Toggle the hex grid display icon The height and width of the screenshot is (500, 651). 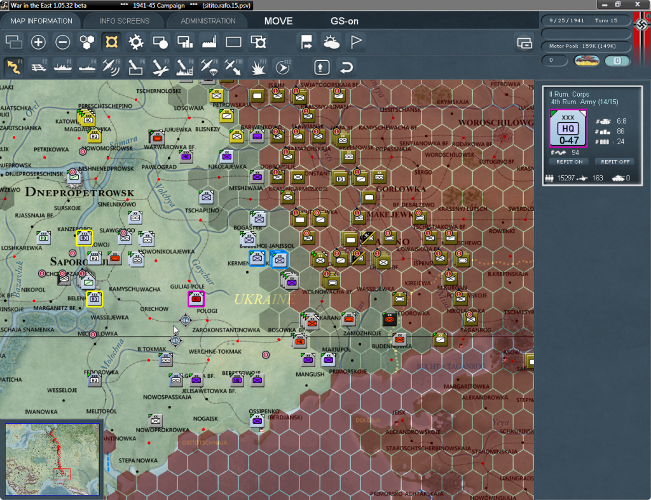[87, 42]
